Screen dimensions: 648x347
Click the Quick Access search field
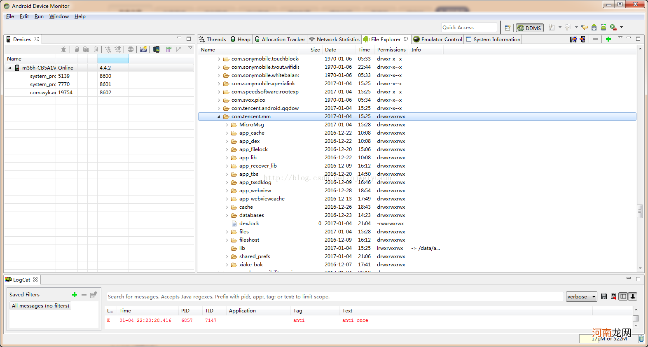(x=469, y=28)
